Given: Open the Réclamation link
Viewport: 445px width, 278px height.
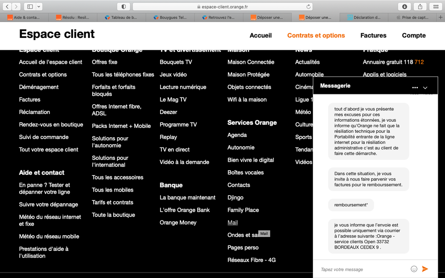Looking at the screenshot, I should tap(34, 112).
